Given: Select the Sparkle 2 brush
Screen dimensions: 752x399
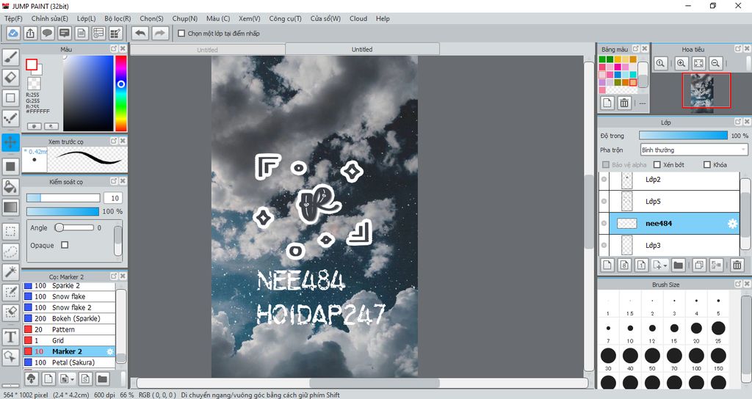Looking at the screenshot, I should click(x=70, y=285).
